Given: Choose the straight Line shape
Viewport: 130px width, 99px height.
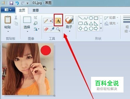Looking at the screenshot, I should click(x=81, y=18).
